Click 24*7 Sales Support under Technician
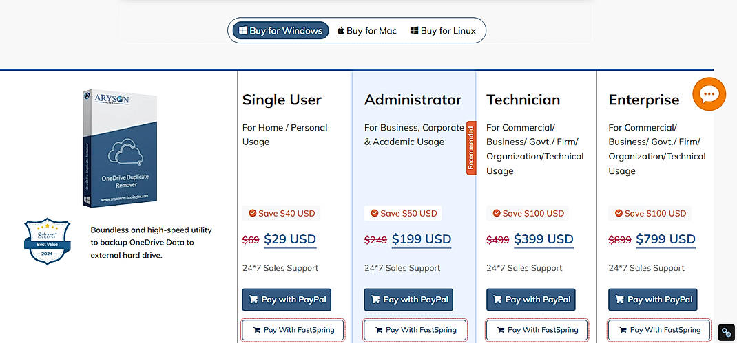The width and height of the screenshot is (737, 343). click(x=525, y=268)
